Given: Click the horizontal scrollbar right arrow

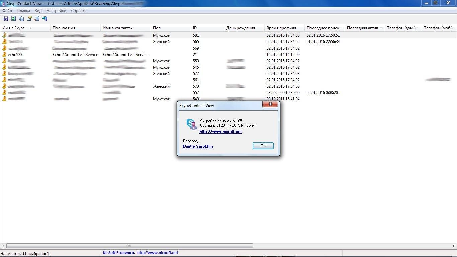Looking at the screenshot, I should coord(454,246).
